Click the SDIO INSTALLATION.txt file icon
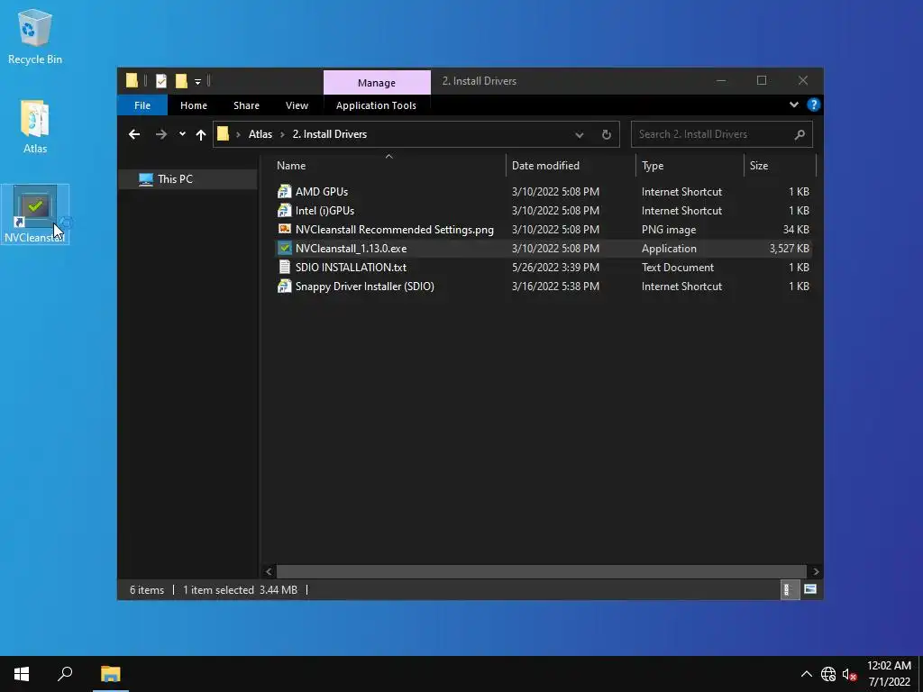The width and height of the screenshot is (923, 692). click(x=284, y=267)
